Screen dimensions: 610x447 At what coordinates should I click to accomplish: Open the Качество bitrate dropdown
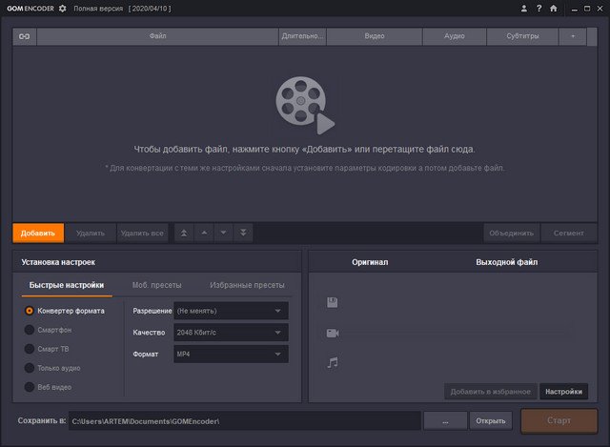coord(230,333)
